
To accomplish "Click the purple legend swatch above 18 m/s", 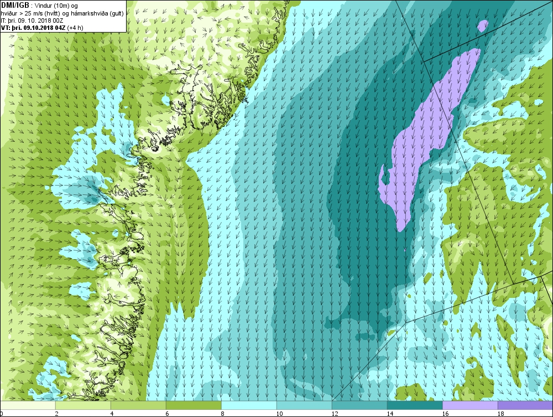I will click(525, 405).
